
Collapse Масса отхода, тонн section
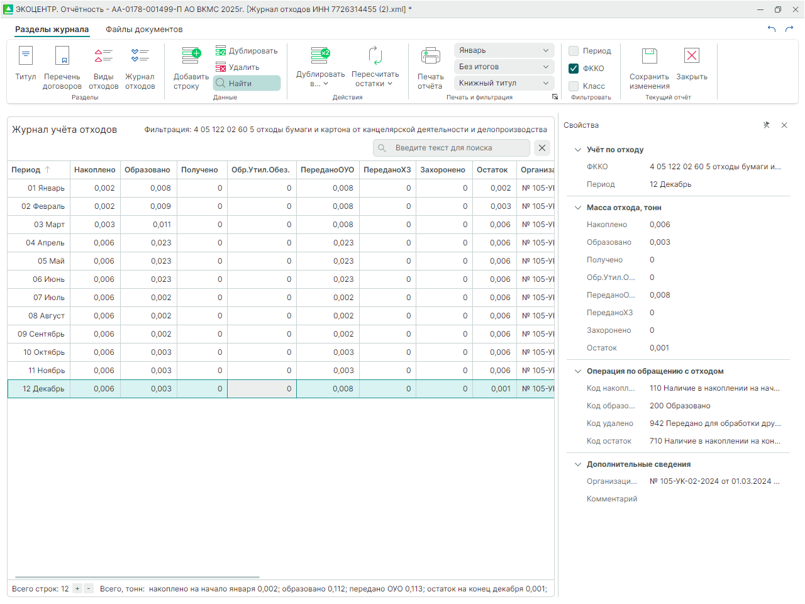(x=578, y=208)
